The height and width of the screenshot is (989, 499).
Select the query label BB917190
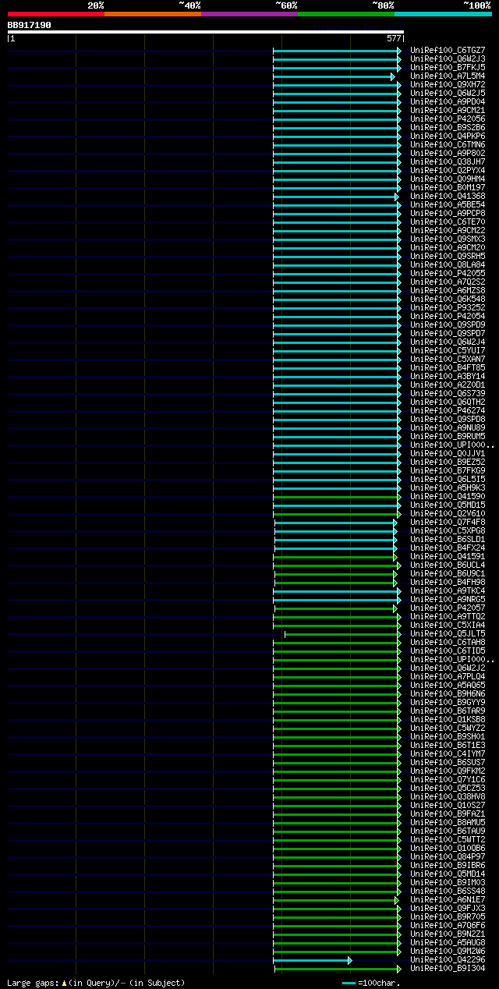coord(30,25)
